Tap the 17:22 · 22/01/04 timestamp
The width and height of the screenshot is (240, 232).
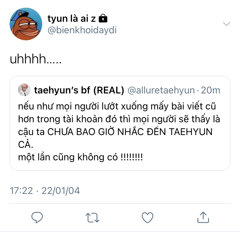45,191
